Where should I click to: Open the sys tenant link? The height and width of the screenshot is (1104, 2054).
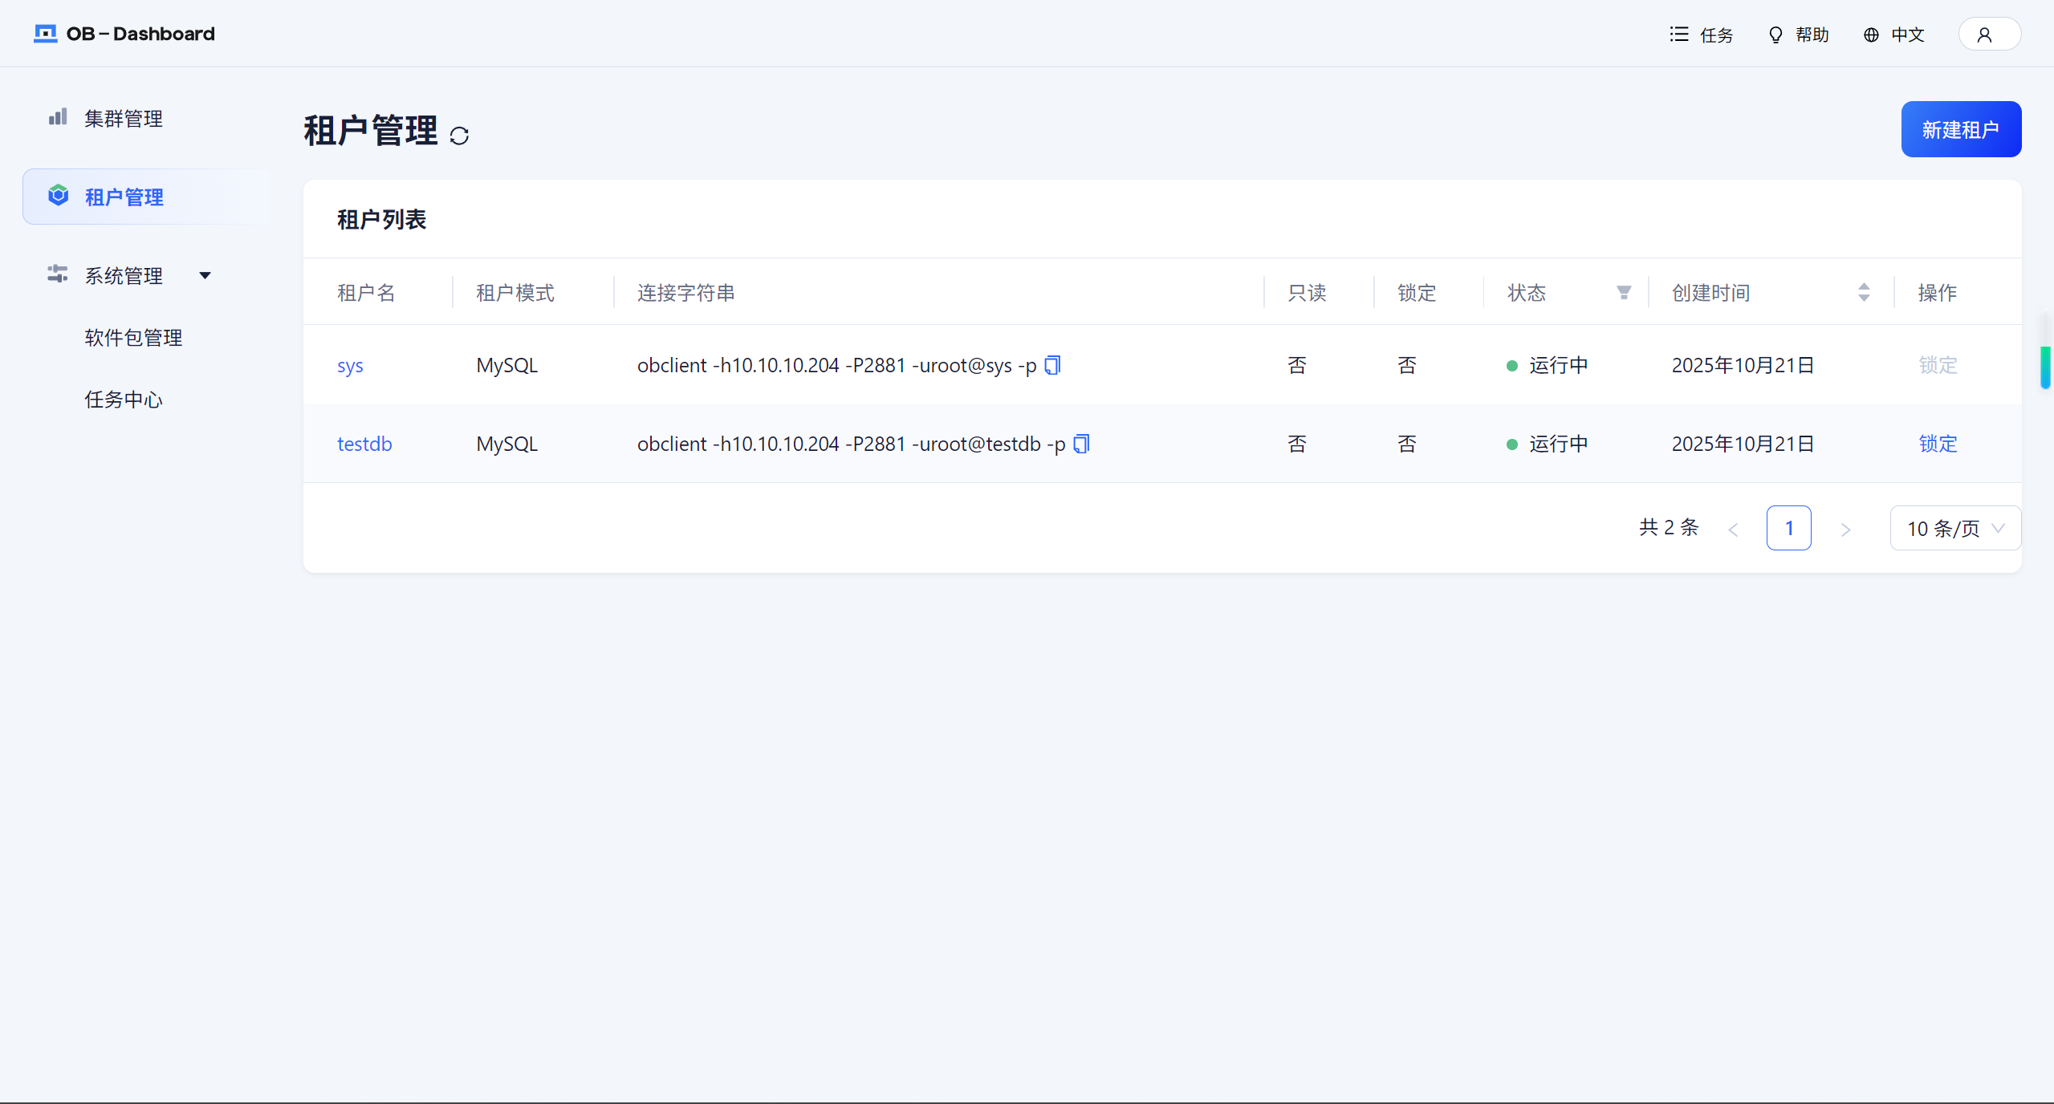[350, 366]
